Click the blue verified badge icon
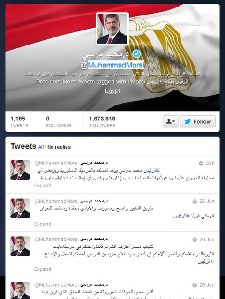Screen dimensions: 225x299 pos(136,54)
